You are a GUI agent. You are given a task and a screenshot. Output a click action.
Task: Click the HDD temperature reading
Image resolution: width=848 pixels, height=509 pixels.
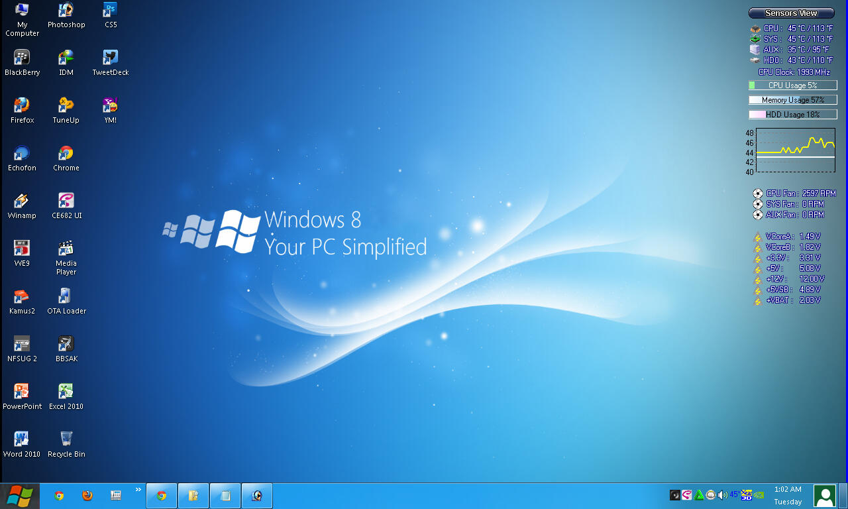[792, 60]
